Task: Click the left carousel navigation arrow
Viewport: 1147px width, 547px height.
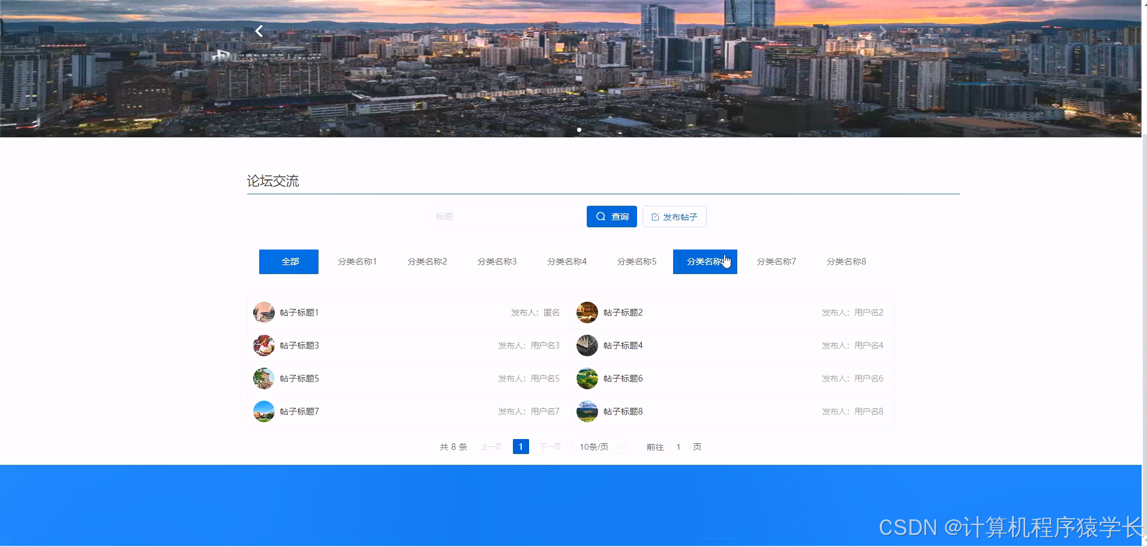Action: coord(259,31)
